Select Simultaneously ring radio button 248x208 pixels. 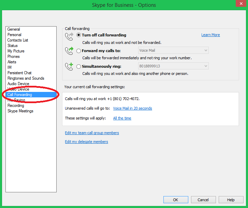(78, 66)
